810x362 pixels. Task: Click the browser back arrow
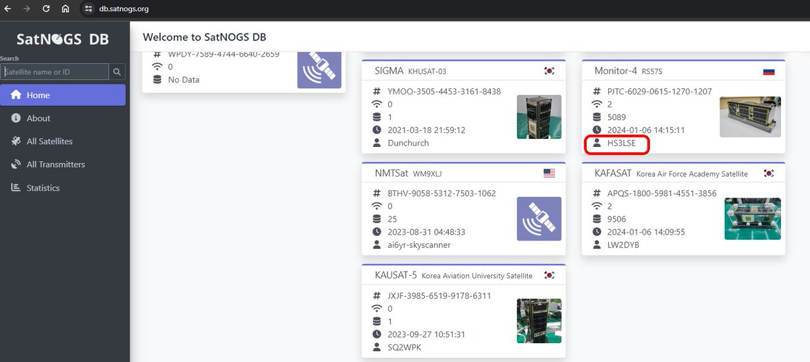coord(8,9)
